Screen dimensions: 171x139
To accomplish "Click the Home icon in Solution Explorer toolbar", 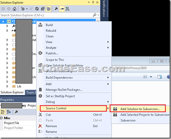I will (x=14, y=9).
